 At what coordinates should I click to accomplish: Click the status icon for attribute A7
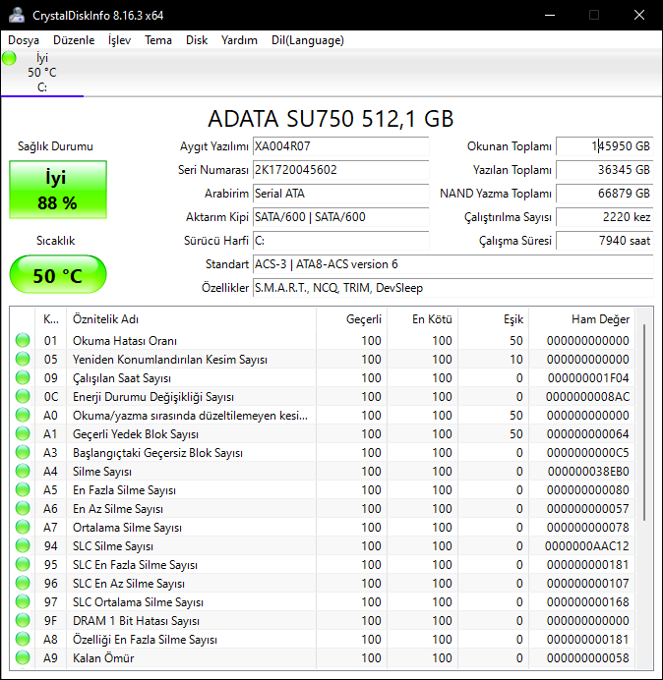23,527
